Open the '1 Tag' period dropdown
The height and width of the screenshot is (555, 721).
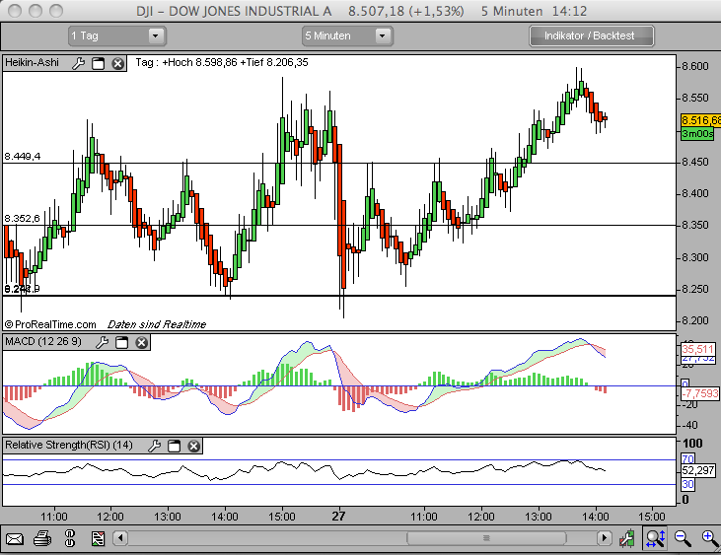[x=117, y=35]
